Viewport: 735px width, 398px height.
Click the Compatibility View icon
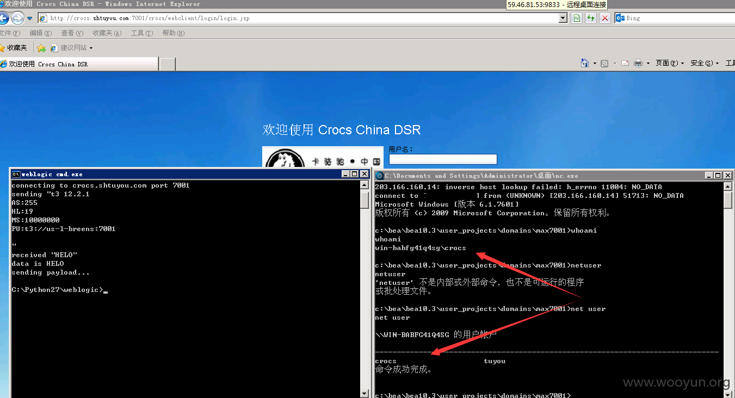tap(577, 18)
